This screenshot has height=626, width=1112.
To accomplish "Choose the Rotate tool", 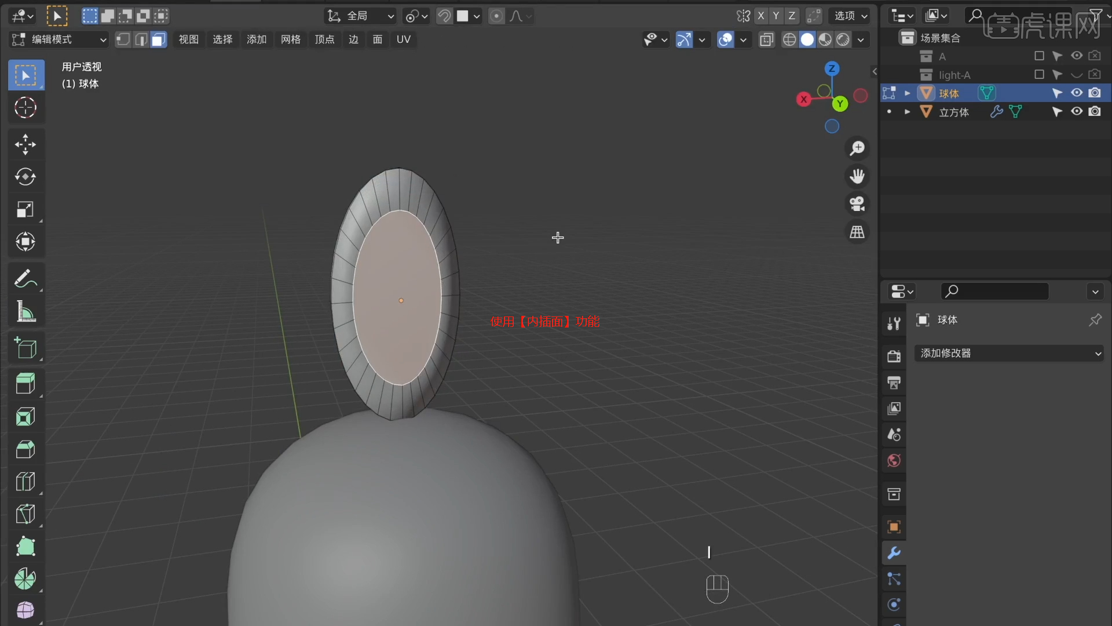I will pyautogui.click(x=25, y=177).
